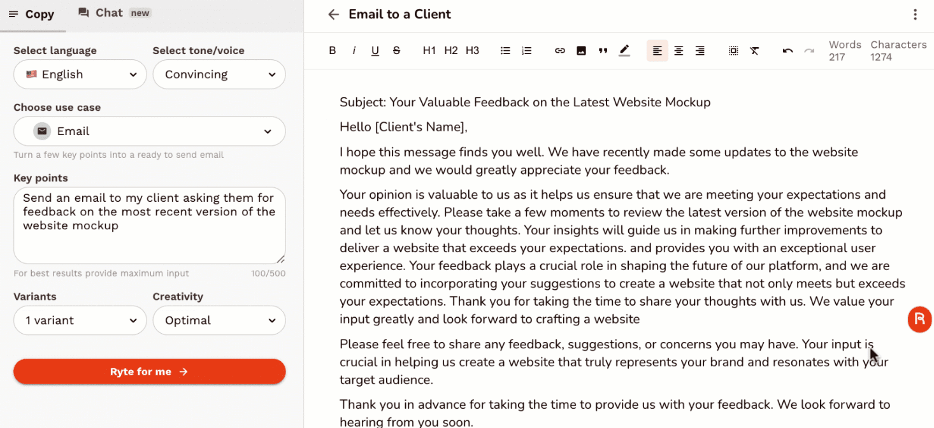
Task: Toggle italic text formatting
Action: click(x=354, y=51)
